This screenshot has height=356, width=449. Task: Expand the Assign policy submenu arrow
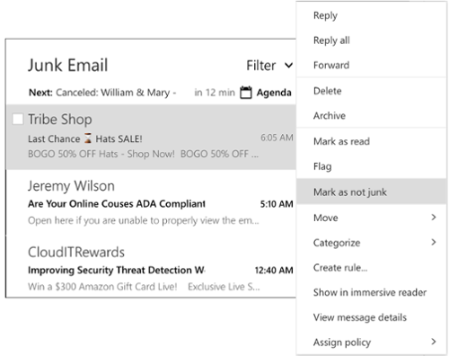click(434, 342)
